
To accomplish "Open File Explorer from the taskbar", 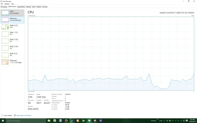I will pos(49,121).
